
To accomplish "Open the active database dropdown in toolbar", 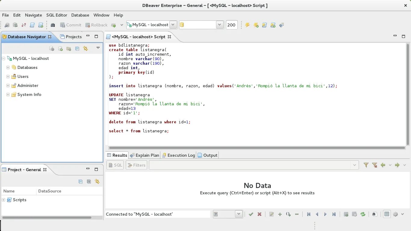I will coord(220,25).
